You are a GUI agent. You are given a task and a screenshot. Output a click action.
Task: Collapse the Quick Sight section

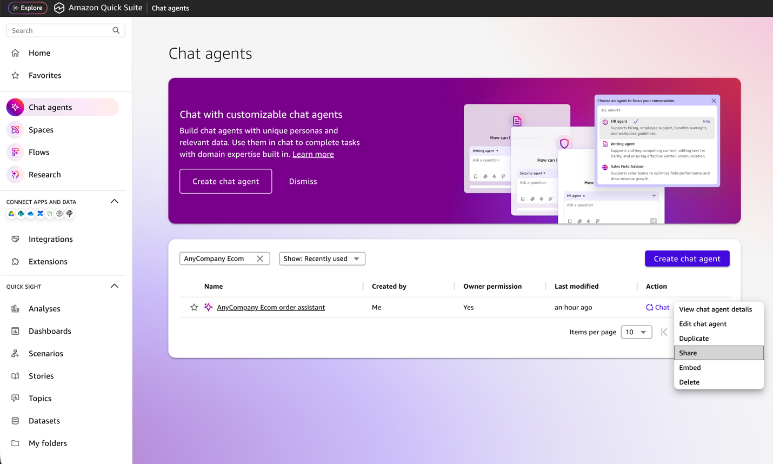115,286
